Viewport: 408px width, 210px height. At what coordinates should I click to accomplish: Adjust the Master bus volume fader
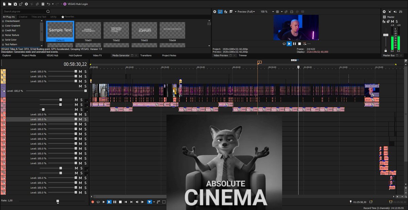pos(386,35)
